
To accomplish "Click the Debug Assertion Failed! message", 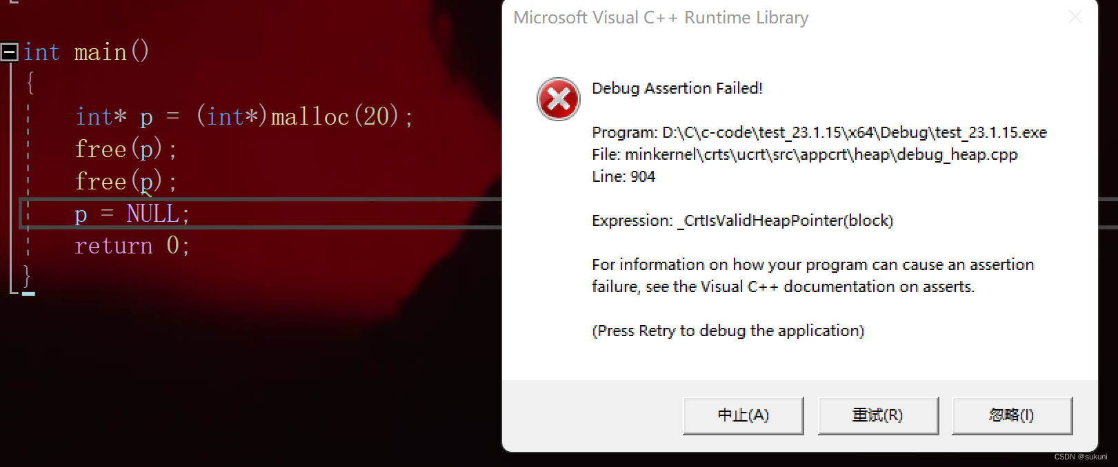I will click(677, 88).
